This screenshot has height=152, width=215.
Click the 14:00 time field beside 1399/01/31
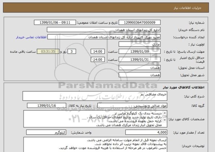click(98, 59)
